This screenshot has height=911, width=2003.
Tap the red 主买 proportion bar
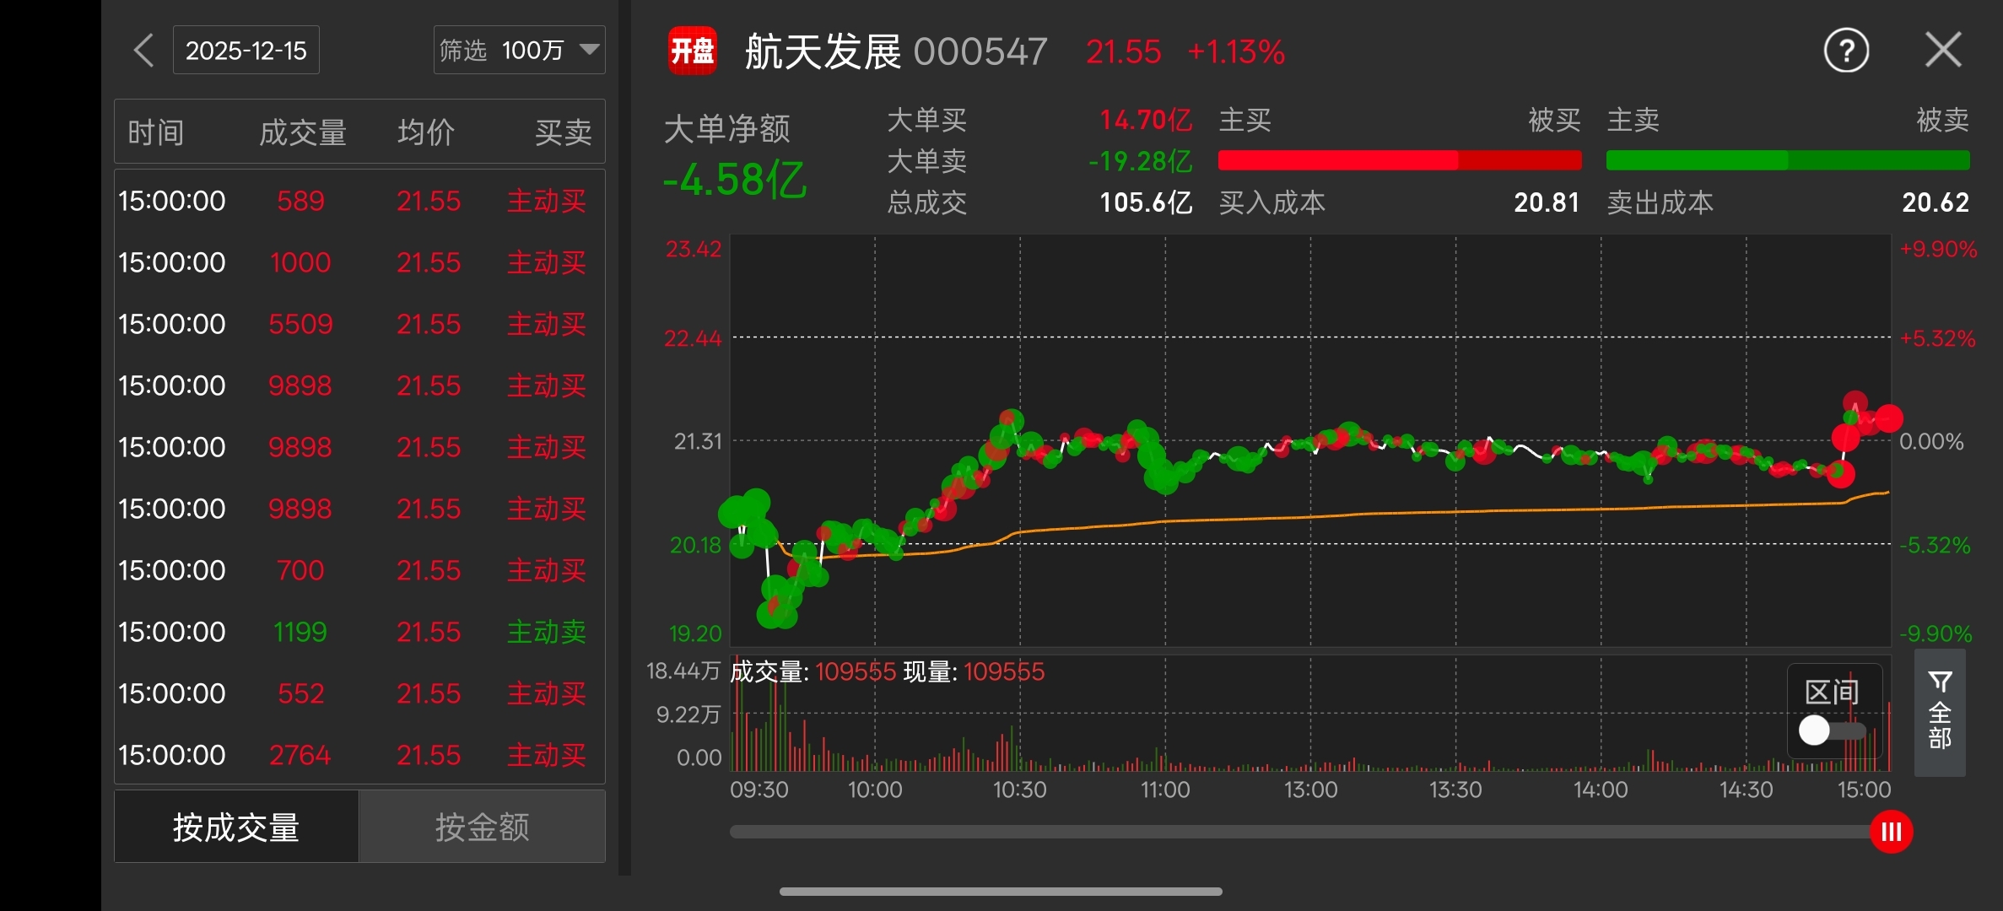(1399, 160)
